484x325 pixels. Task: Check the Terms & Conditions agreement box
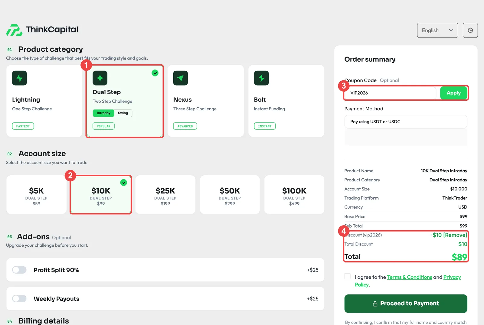click(x=348, y=276)
